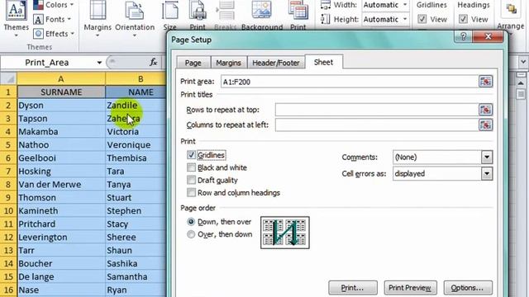Select cell with name Samantha
Screen dimensions: 529x297
click(x=136, y=277)
